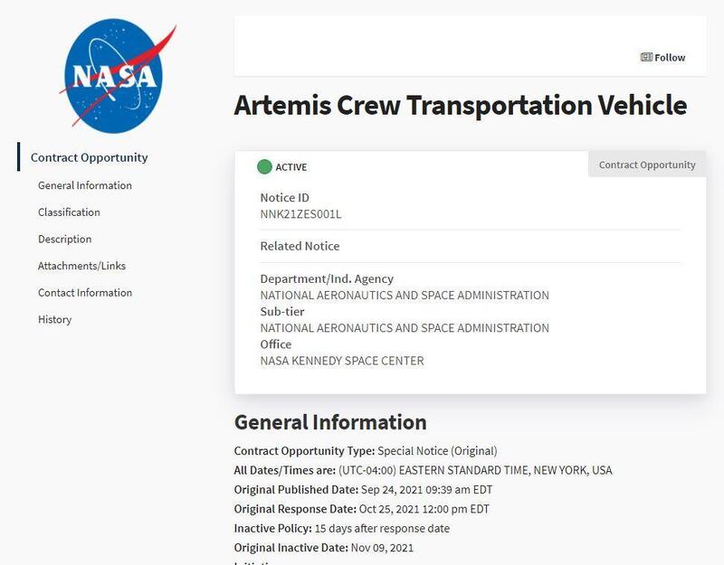
Task: Click the NASA Kennedy Space Center office text
Action: (342, 361)
